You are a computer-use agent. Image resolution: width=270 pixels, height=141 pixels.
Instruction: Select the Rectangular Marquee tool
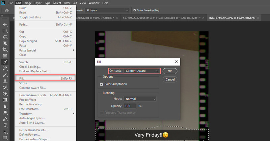(x=5, y=31)
